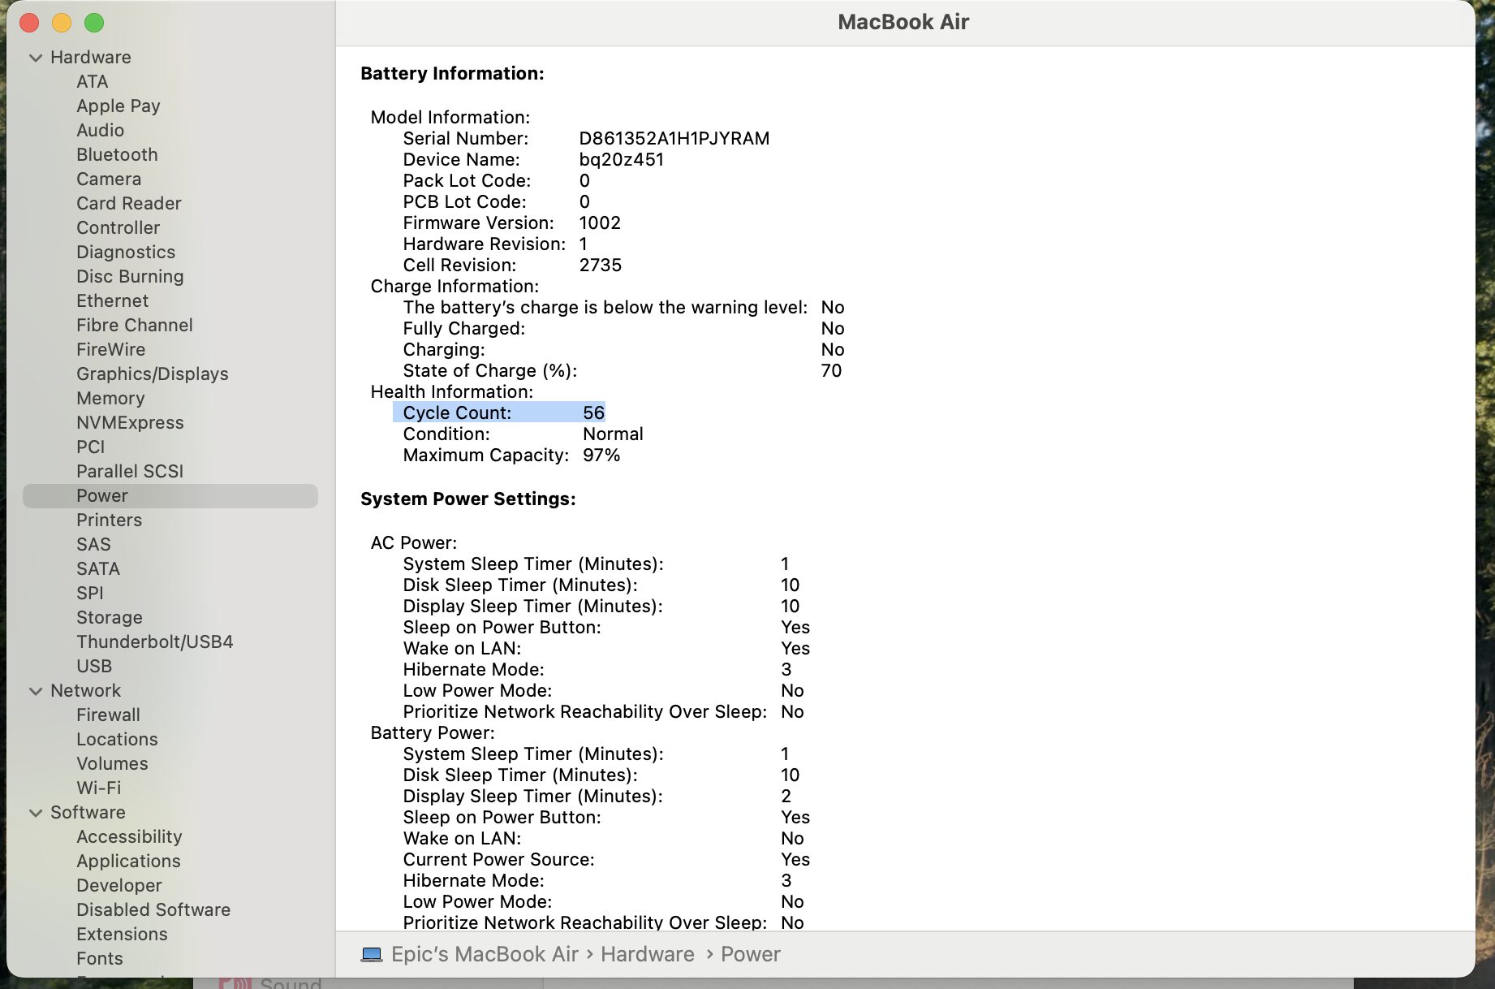Click Power in the path bar

751,955
